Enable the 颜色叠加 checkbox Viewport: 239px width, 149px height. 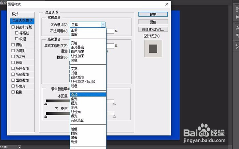tap(13, 68)
